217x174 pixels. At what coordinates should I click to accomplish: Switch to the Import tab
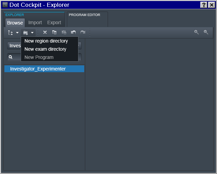coord(35,22)
